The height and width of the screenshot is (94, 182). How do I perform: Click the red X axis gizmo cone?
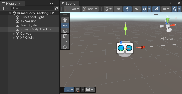[x=172, y=25]
